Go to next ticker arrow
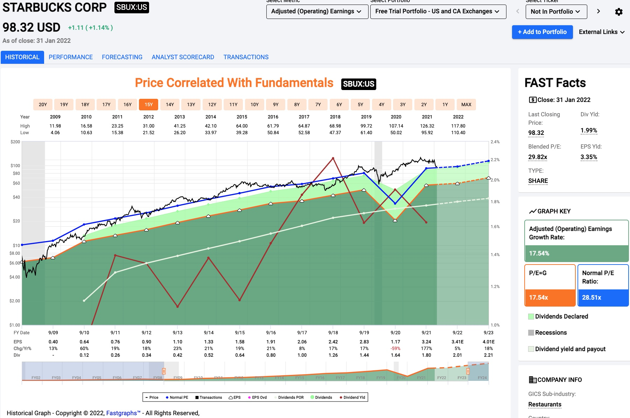Viewport: 630px width, 418px height. coord(598,11)
